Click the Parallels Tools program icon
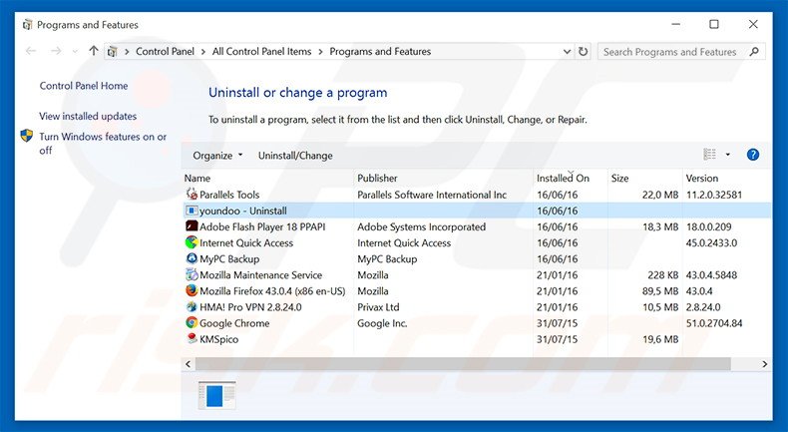The width and height of the screenshot is (788, 432). [192, 195]
